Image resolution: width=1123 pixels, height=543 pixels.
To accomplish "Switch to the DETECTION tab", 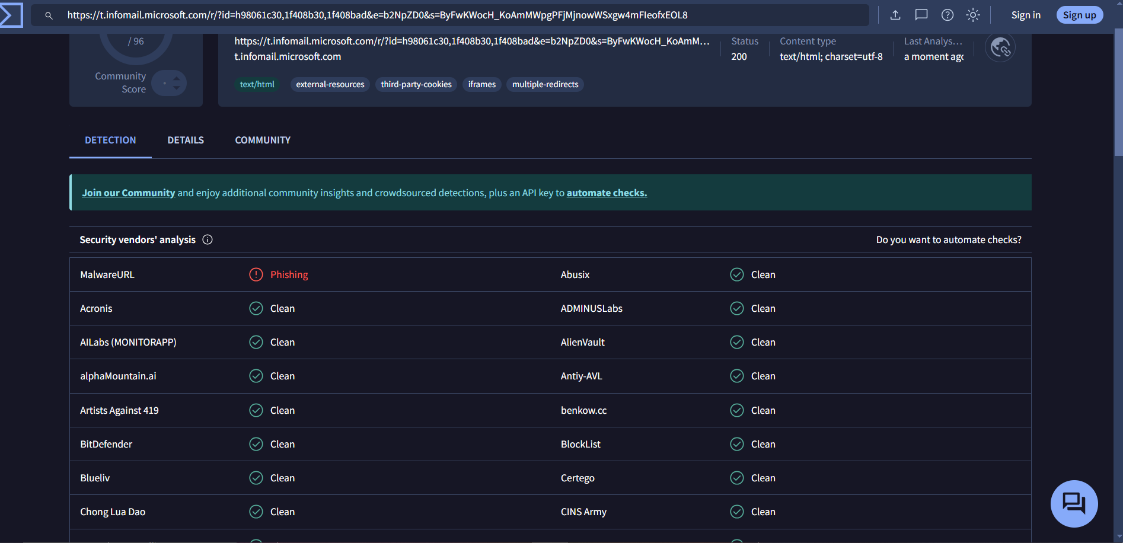I will click(x=110, y=140).
